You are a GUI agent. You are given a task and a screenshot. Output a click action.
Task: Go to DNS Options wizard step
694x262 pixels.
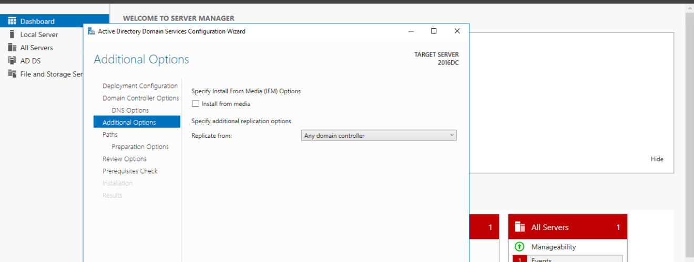point(130,110)
